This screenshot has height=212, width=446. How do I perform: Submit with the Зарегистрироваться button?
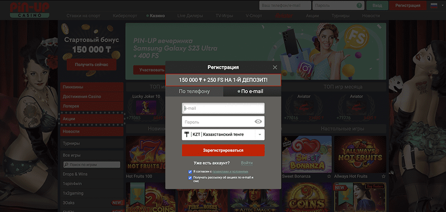223,151
